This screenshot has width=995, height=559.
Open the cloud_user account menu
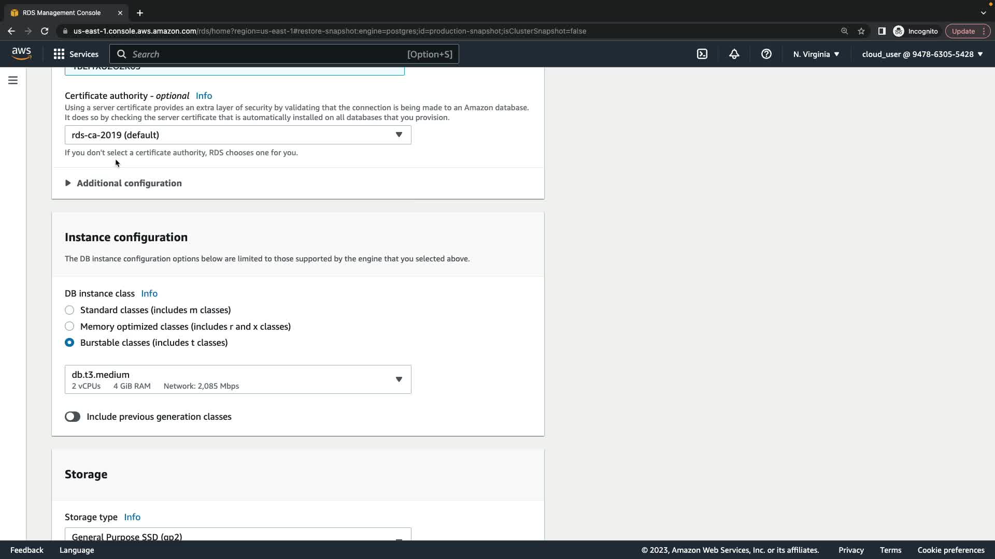click(x=922, y=54)
